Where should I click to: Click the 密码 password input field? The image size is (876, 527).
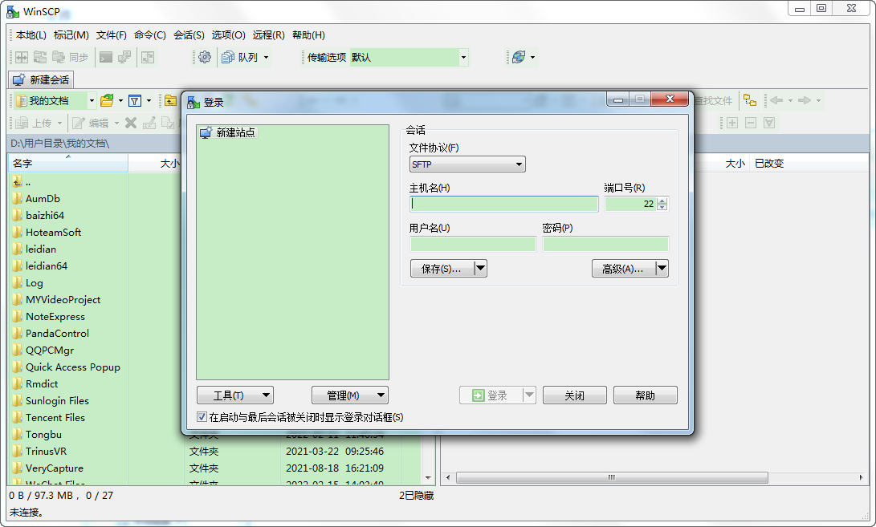(x=605, y=244)
